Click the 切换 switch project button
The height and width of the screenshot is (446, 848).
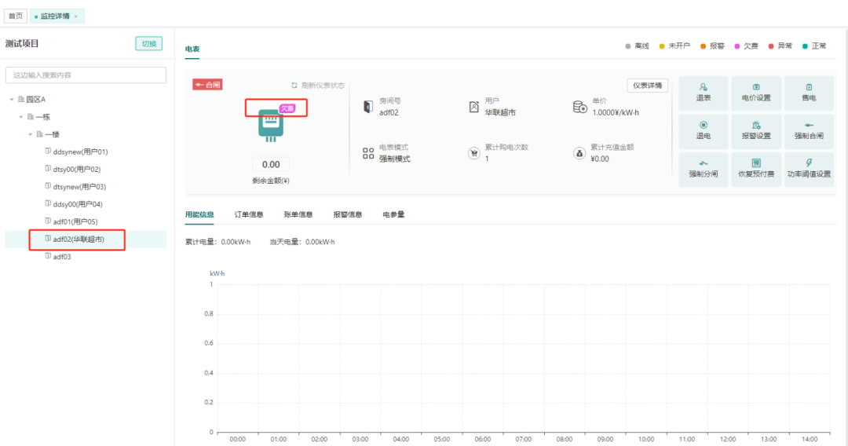click(148, 44)
